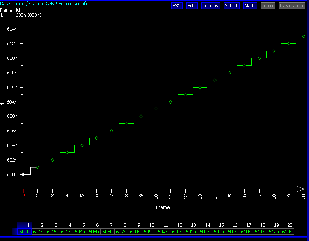Image resolution: width=309 pixels, height=241 pixels.
Task: Select the white diamond marker at frame 1
Action: point(23,174)
